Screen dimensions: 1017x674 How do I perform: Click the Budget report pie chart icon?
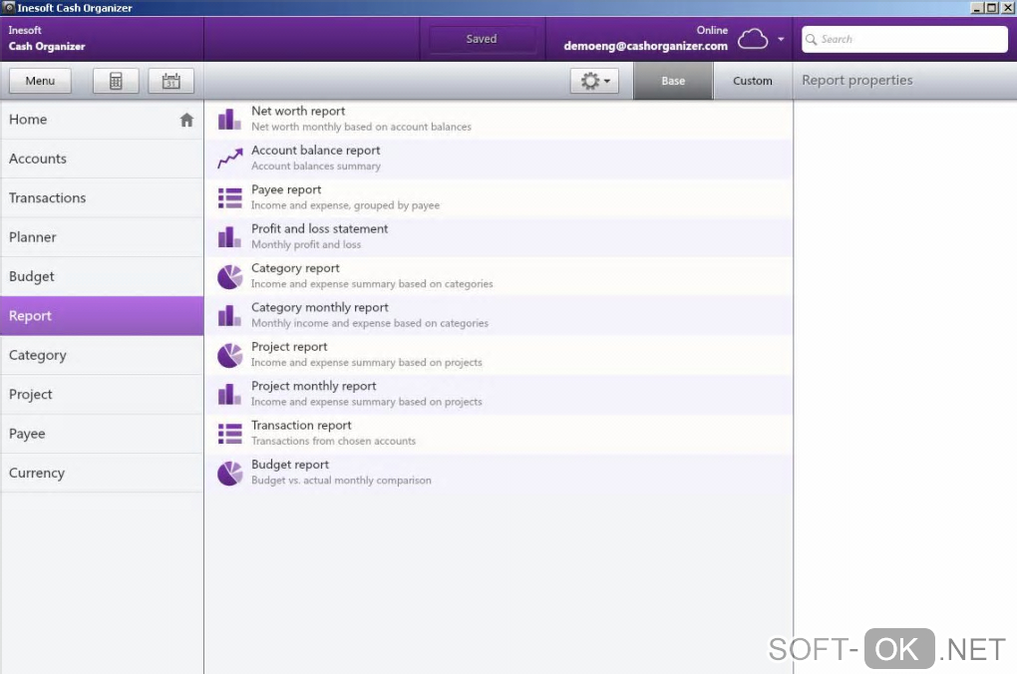coord(229,473)
